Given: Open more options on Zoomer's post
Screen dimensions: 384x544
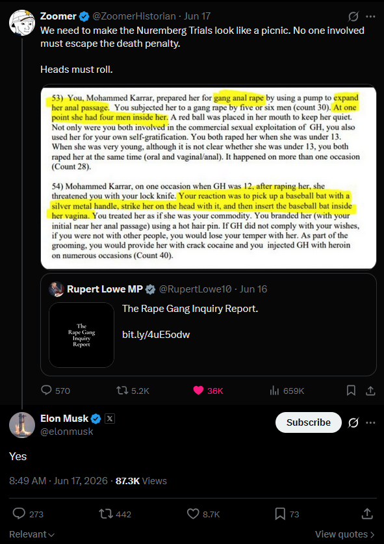Looking at the screenshot, I should (370, 16).
